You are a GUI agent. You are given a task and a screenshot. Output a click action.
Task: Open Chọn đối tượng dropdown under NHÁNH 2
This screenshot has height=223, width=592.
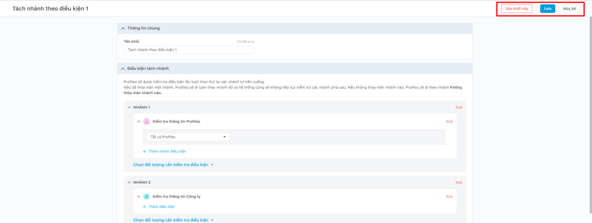173,220
